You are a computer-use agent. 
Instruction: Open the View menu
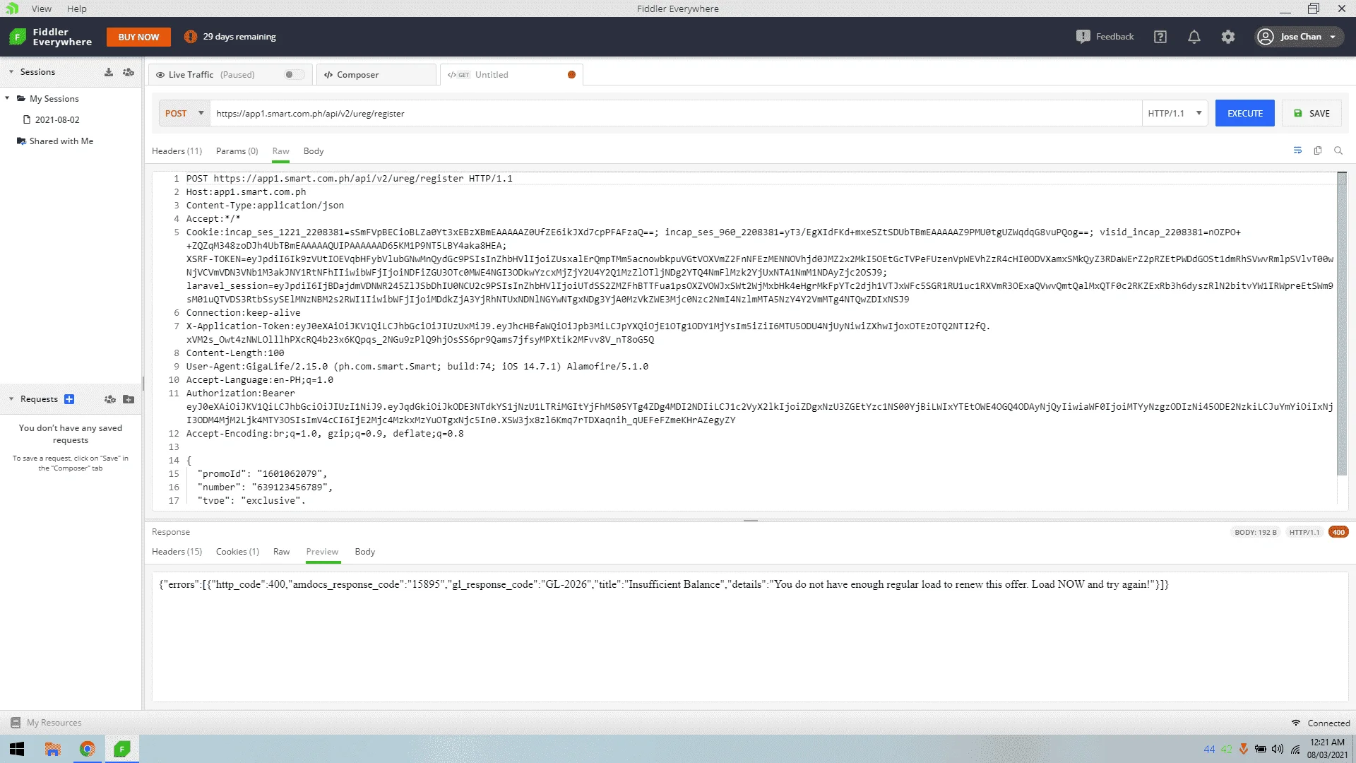pos(42,8)
